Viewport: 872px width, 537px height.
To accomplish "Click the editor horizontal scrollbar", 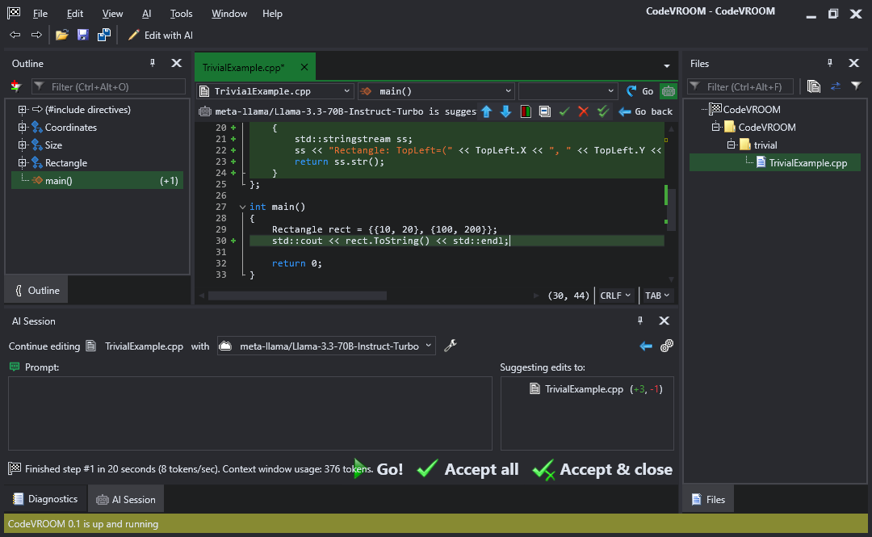I will pyautogui.click(x=297, y=296).
